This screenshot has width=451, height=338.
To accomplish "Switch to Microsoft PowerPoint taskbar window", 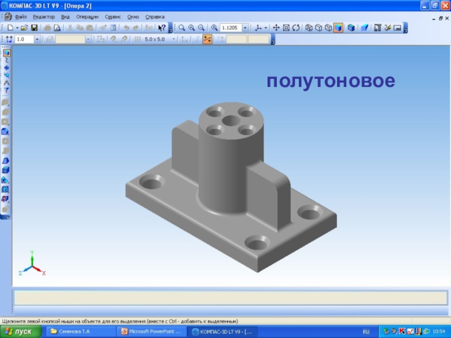I will [152, 331].
